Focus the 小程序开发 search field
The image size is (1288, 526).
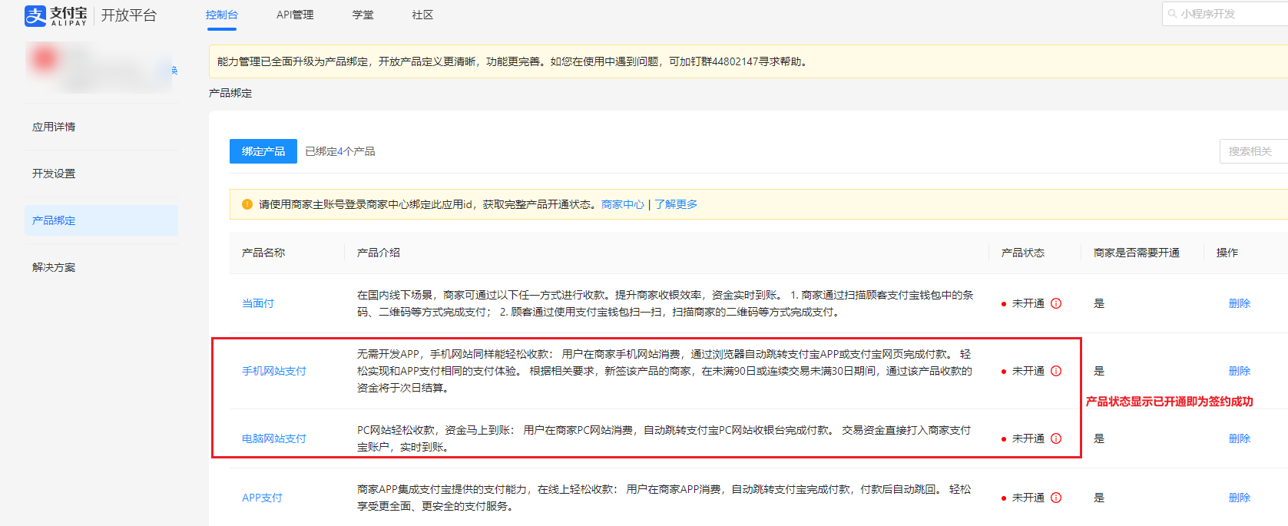(x=1225, y=14)
